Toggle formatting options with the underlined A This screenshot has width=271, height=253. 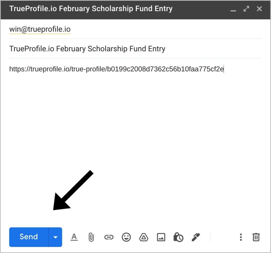point(74,237)
